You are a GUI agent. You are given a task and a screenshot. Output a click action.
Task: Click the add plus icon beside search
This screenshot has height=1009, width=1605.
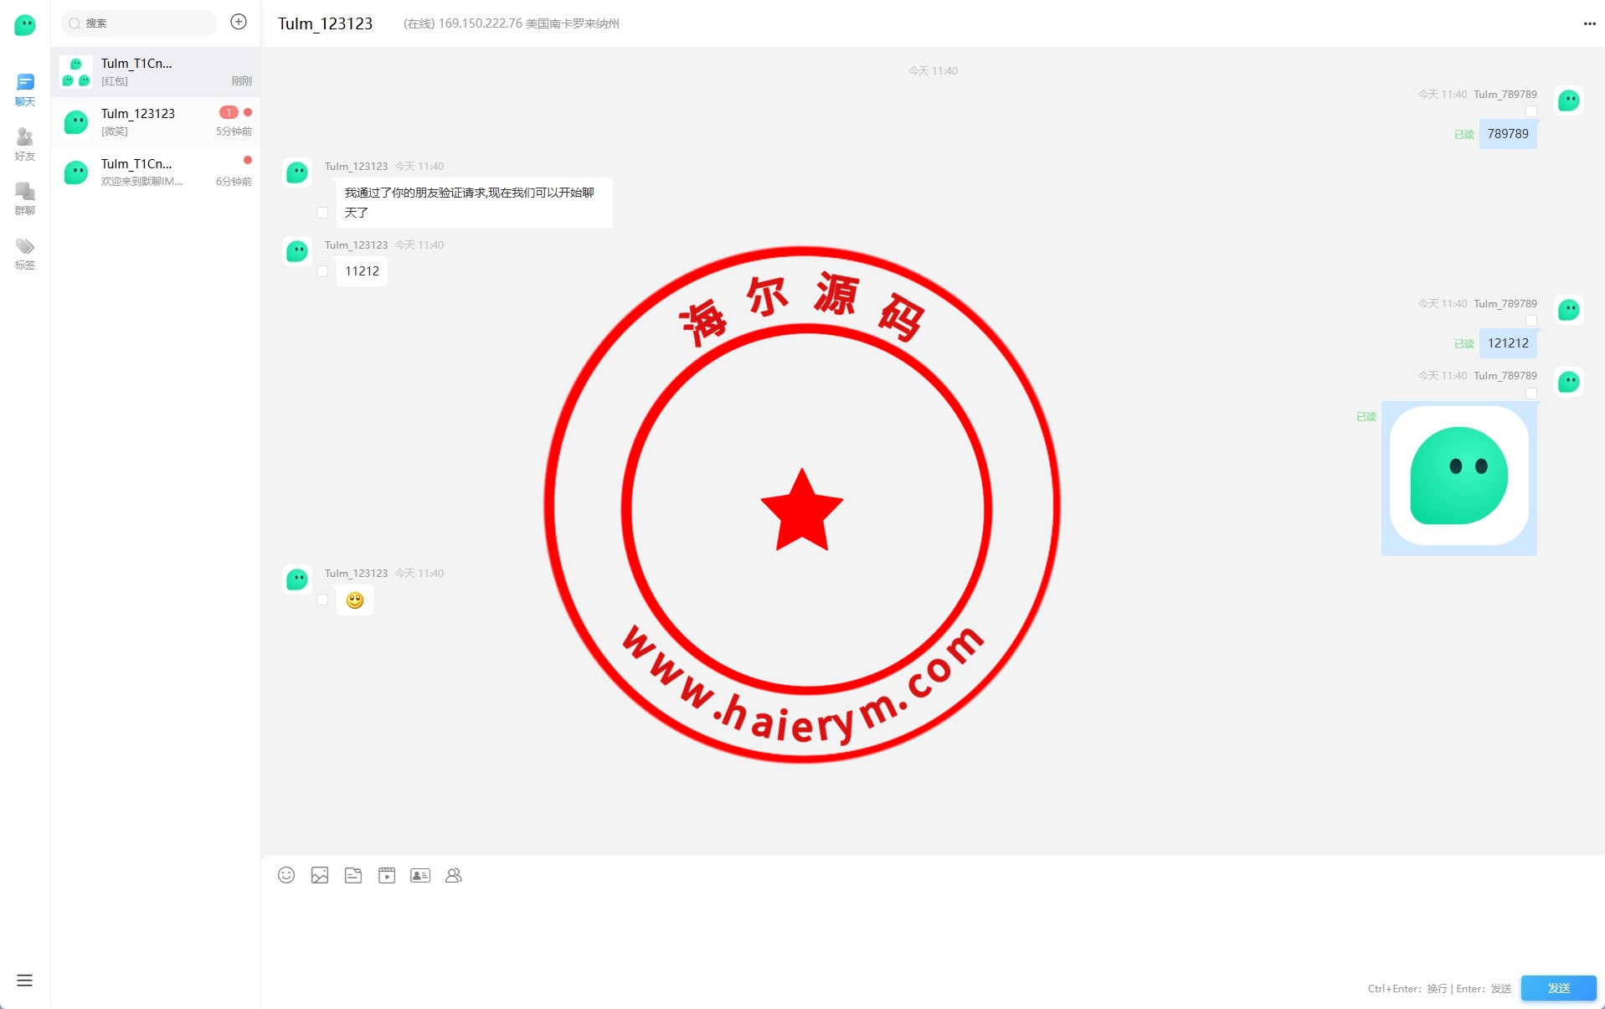pyautogui.click(x=239, y=22)
